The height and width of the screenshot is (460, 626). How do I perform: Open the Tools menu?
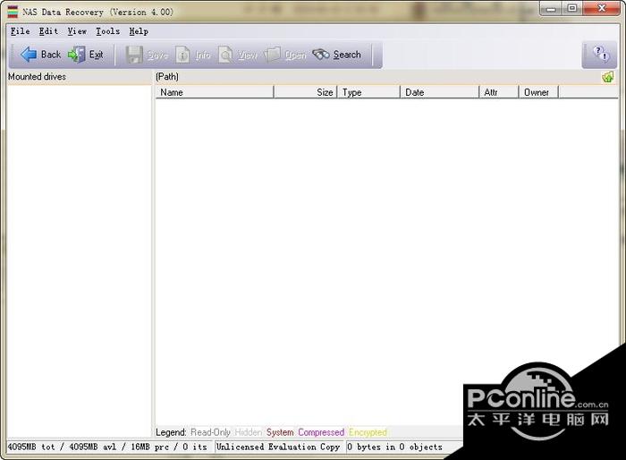point(107,31)
